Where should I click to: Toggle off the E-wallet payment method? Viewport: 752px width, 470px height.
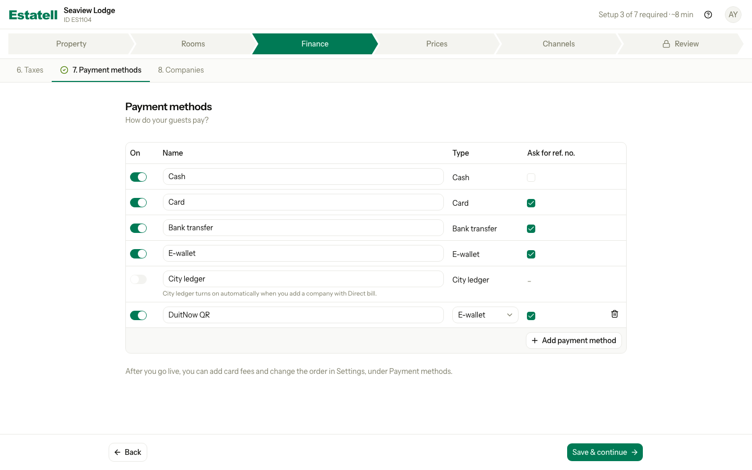138,254
